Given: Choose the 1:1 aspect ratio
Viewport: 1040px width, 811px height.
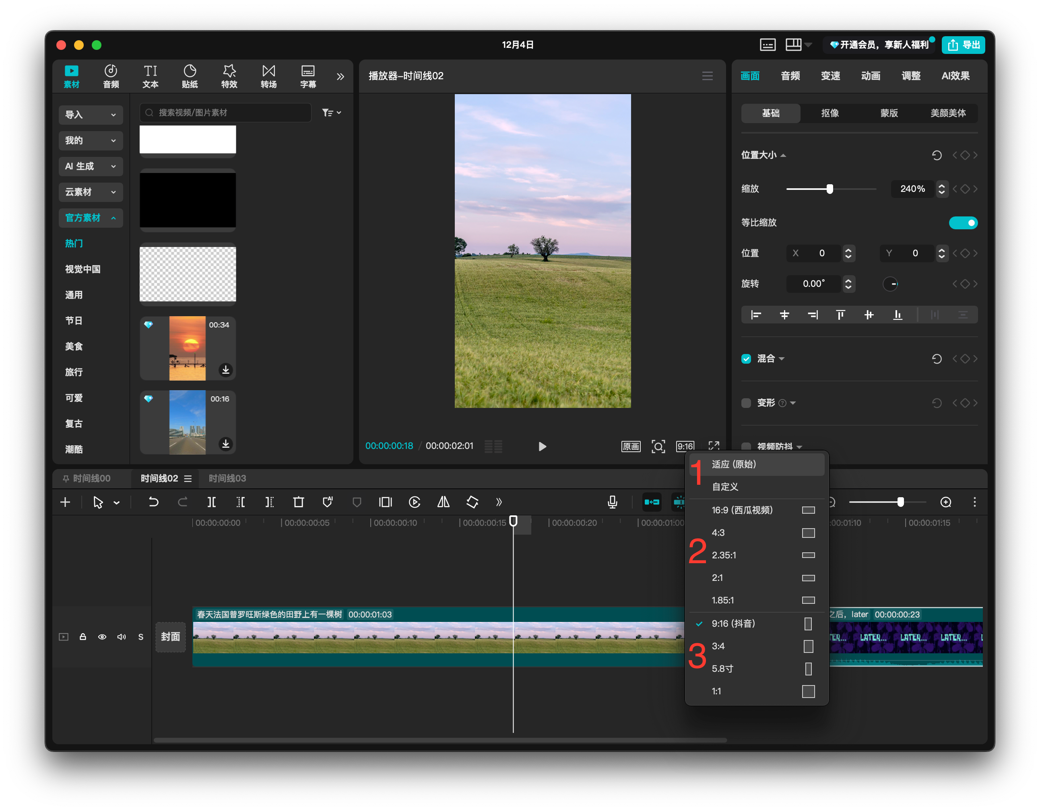Looking at the screenshot, I should (757, 691).
